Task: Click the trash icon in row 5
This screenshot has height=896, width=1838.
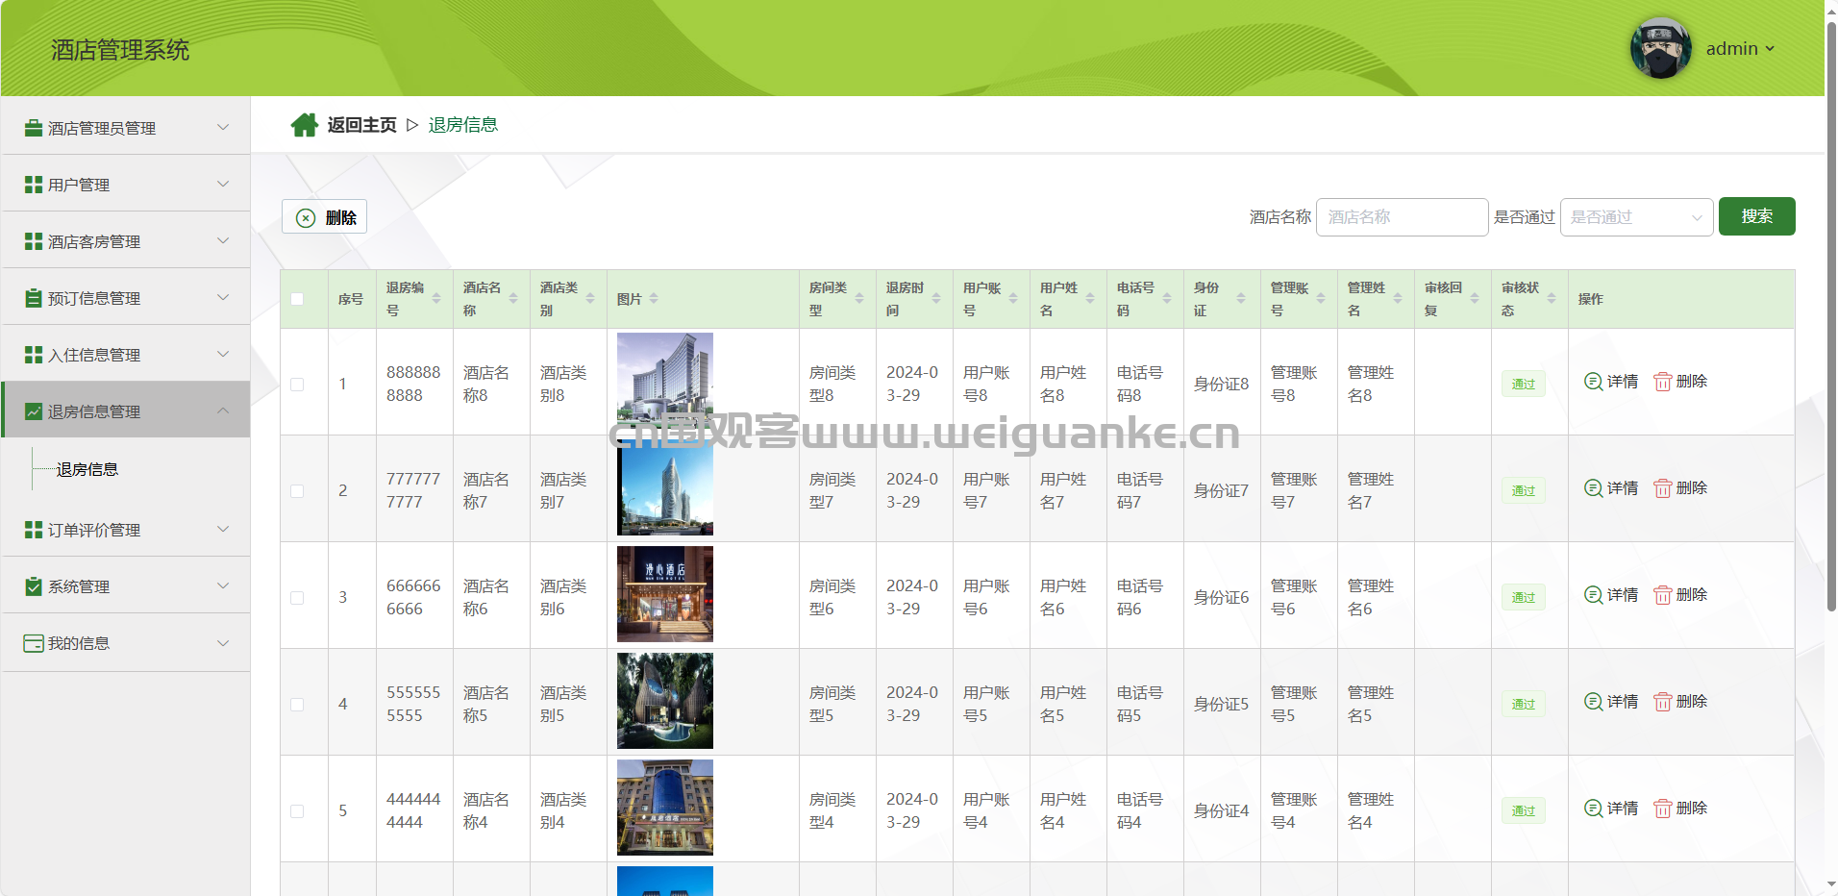Action: [1662, 809]
